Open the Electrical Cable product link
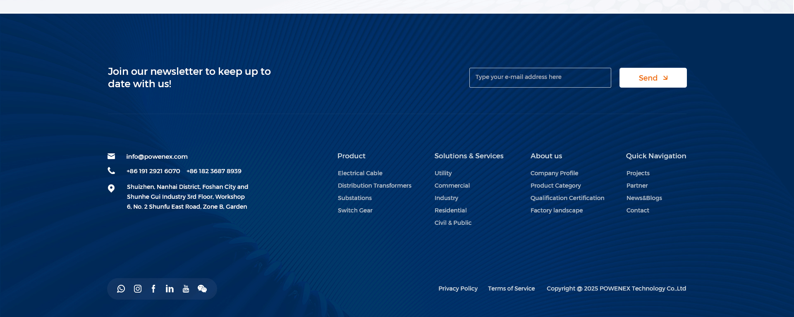The width and height of the screenshot is (794, 317). [360, 173]
